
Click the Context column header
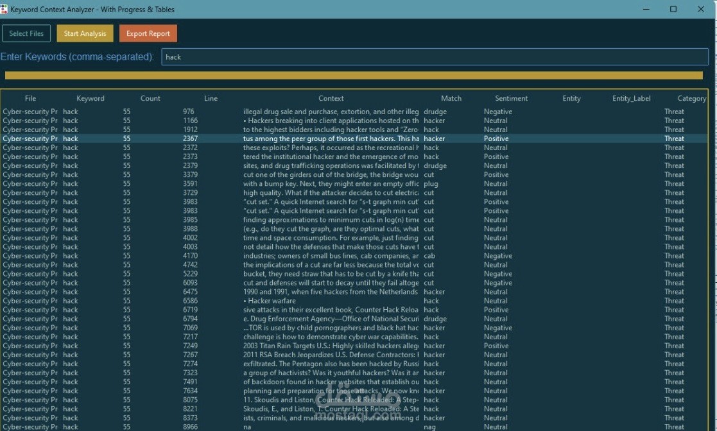(x=331, y=98)
